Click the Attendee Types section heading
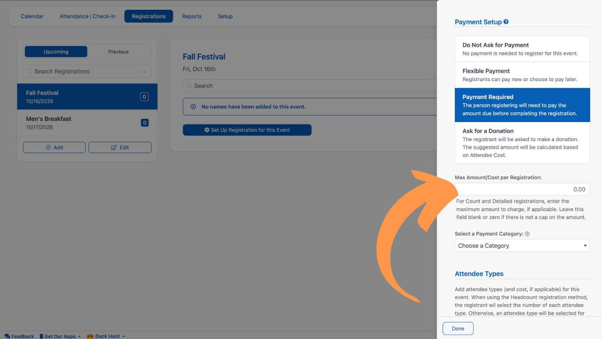Image resolution: width=602 pixels, height=339 pixels. [479, 274]
